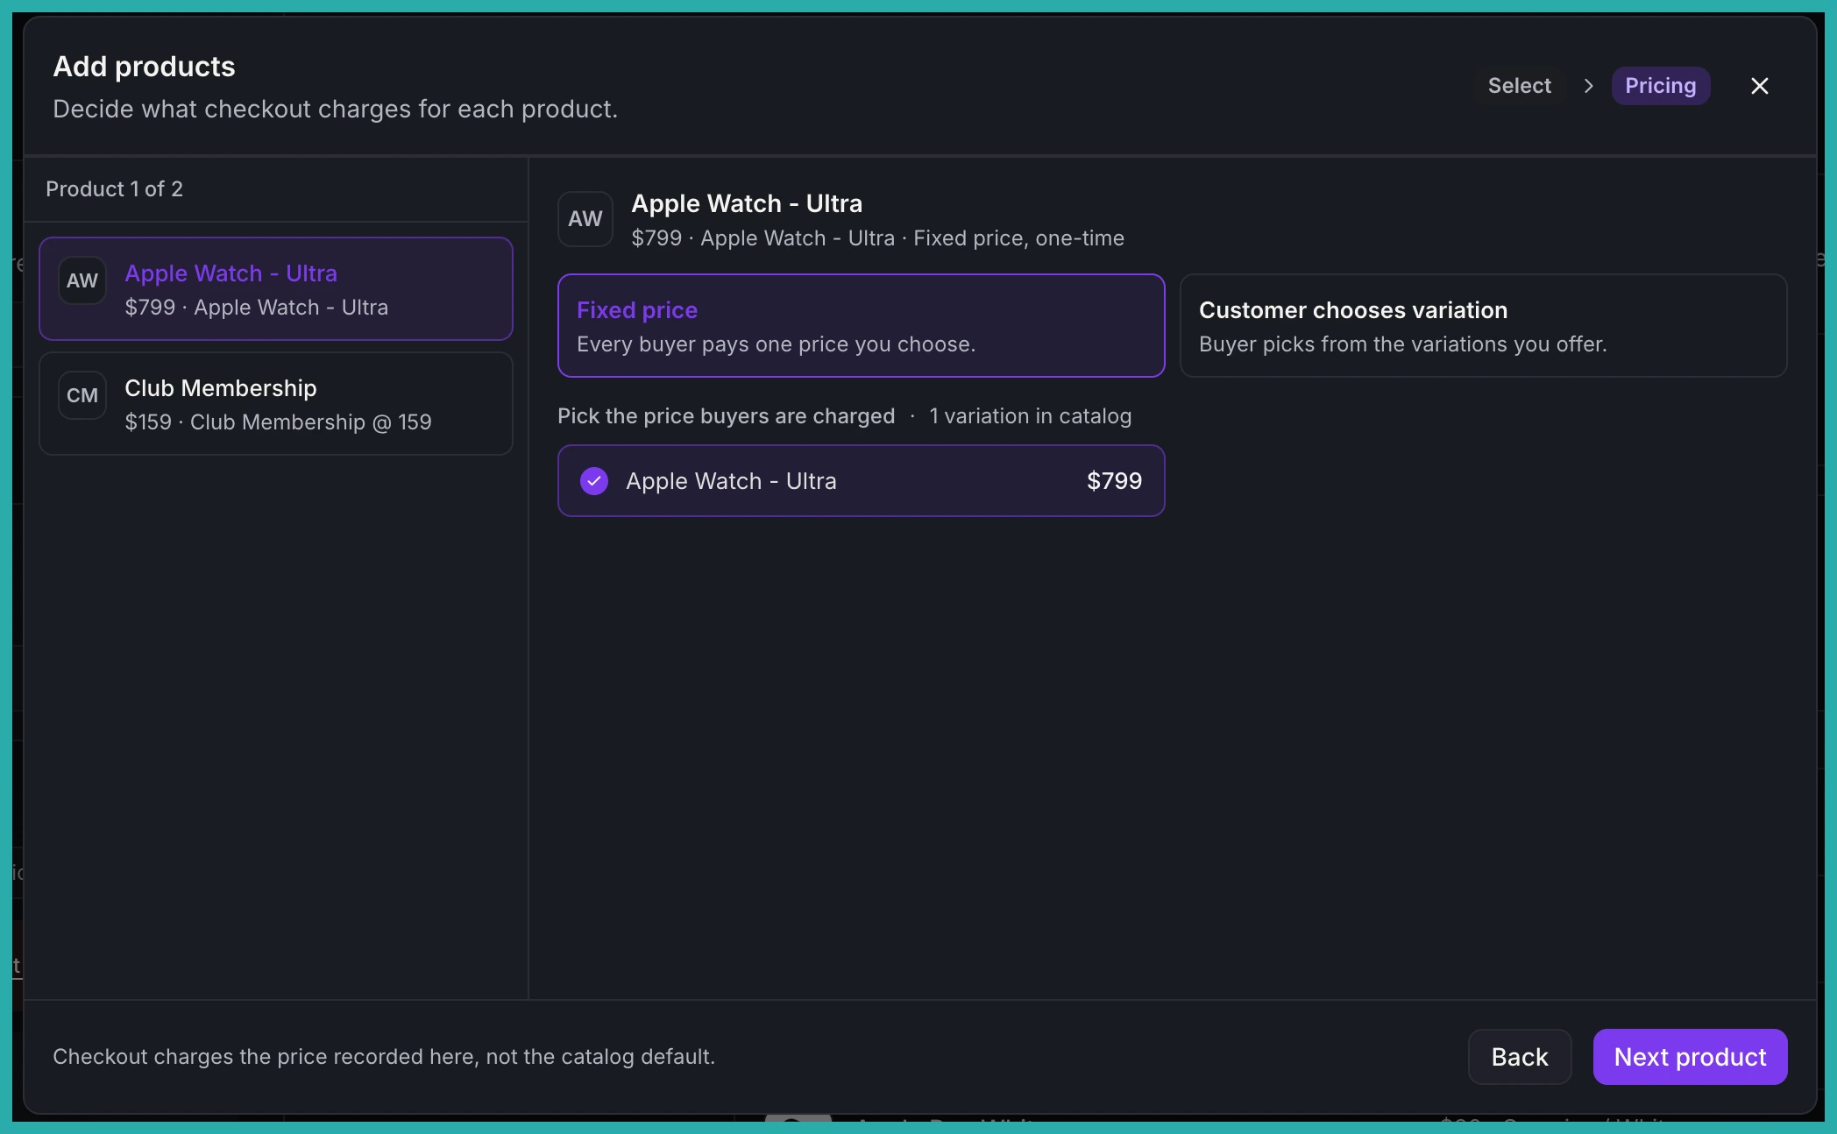Click the 'Add products' dialog title
This screenshot has width=1837, height=1134.
144,67
